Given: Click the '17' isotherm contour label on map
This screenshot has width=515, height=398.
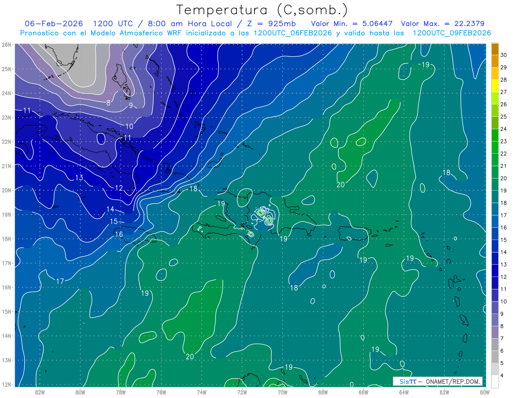Looking at the screenshot, I should coord(60,281).
